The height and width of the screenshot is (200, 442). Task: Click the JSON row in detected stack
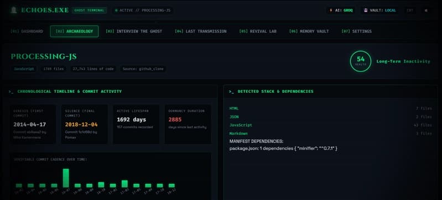click(330, 117)
